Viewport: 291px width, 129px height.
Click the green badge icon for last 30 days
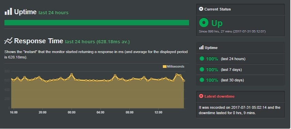point(202,80)
